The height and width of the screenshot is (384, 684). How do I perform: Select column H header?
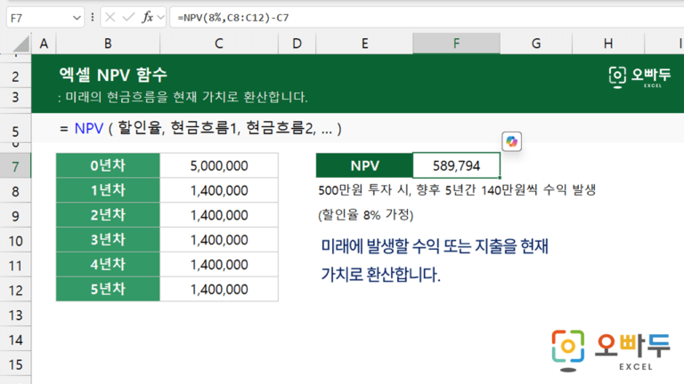coord(608,44)
